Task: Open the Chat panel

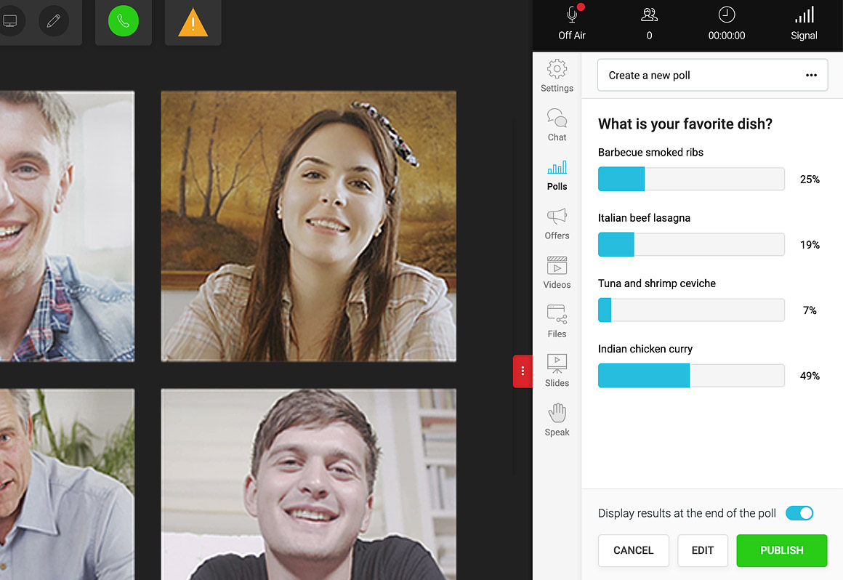Action: tap(557, 124)
